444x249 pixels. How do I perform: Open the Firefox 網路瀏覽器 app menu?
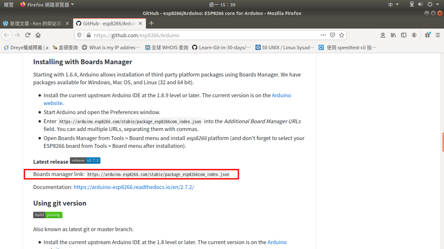click(x=47, y=4)
